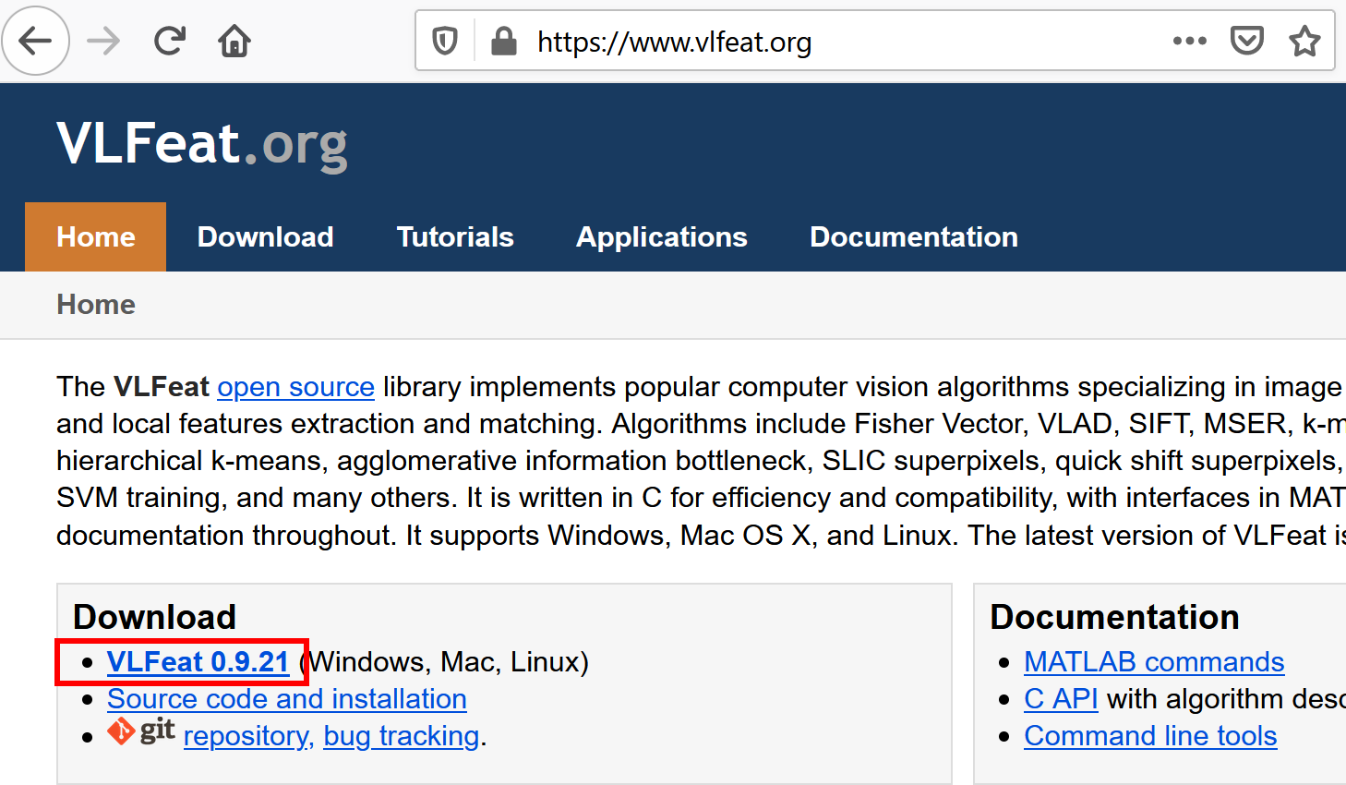The height and width of the screenshot is (785, 1346).
Task: Go back with the browser back arrow
Action: (x=36, y=41)
